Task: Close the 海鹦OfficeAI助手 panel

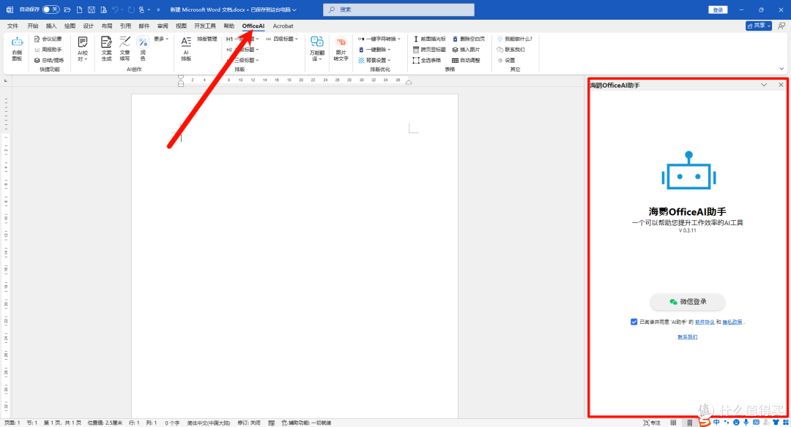Action: (x=781, y=85)
